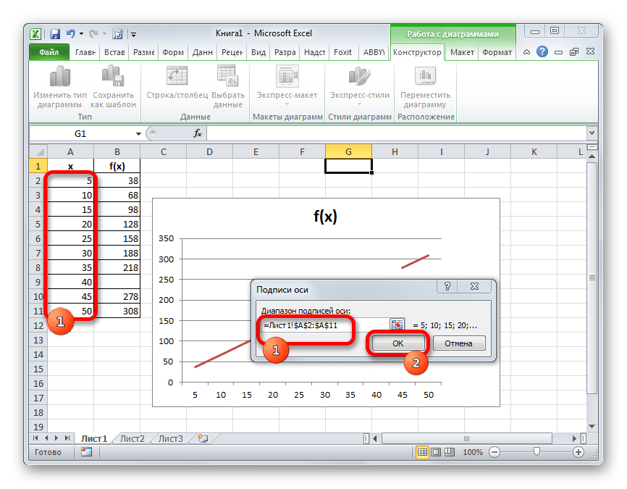Click horizontal scrollbar right arrow
627x489 pixels.
pyautogui.click(x=575, y=438)
